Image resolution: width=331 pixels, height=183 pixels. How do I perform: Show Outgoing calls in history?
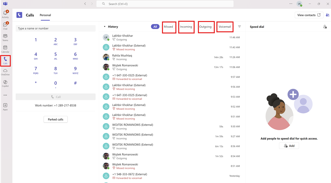point(205,27)
